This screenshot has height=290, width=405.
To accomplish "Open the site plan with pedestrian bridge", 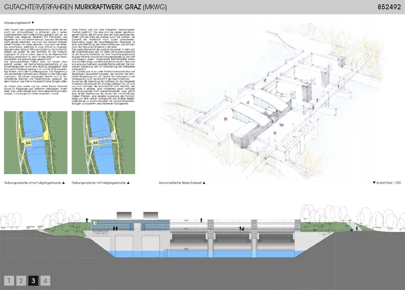I will click(103, 143).
